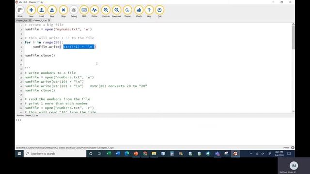Open the Plotter panel
310x174 pixels.
94,12
